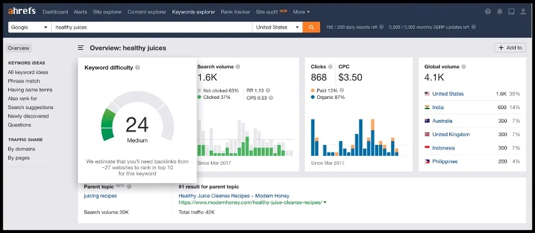Click the info icon next to Keyword difficulty
The width and height of the screenshot is (535, 233).
click(137, 68)
